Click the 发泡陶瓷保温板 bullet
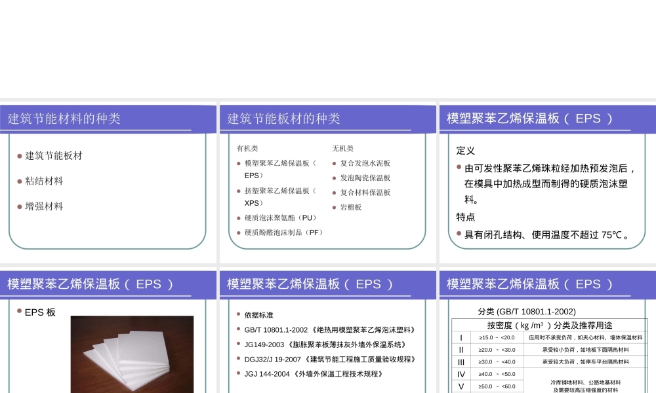This screenshot has width=656, height=393. 365,178
